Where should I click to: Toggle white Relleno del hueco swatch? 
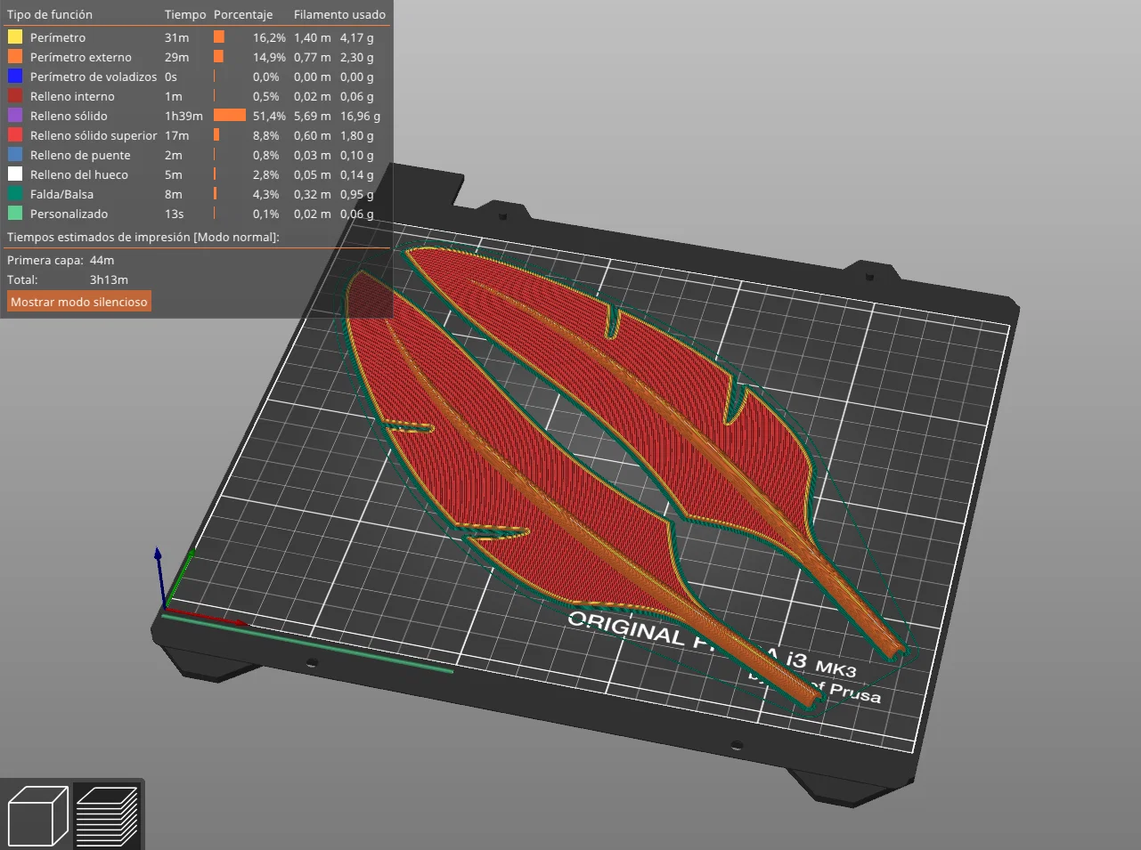pos(15,174)
